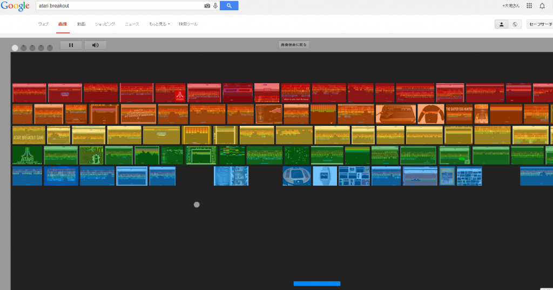The image size is (553, 290).
Task: Open the セーフサーチ dropdown
Action: 540,24
